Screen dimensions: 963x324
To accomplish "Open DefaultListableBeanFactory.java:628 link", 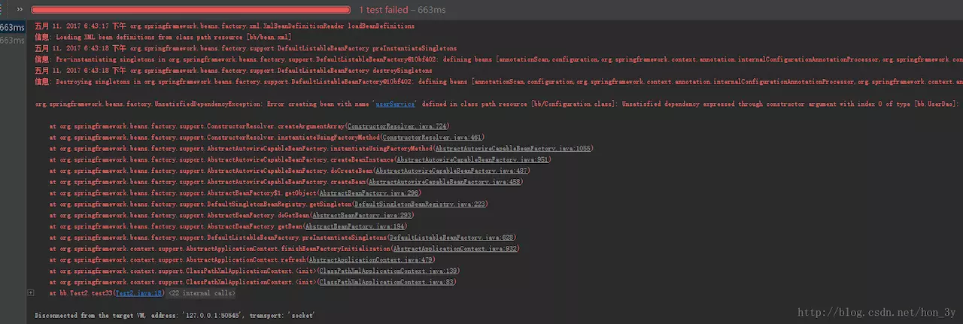I will (451, 238).
